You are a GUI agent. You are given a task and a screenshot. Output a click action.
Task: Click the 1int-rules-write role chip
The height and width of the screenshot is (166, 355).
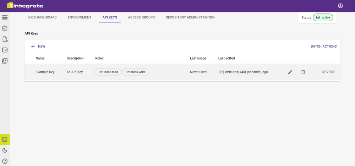[135, 72]
